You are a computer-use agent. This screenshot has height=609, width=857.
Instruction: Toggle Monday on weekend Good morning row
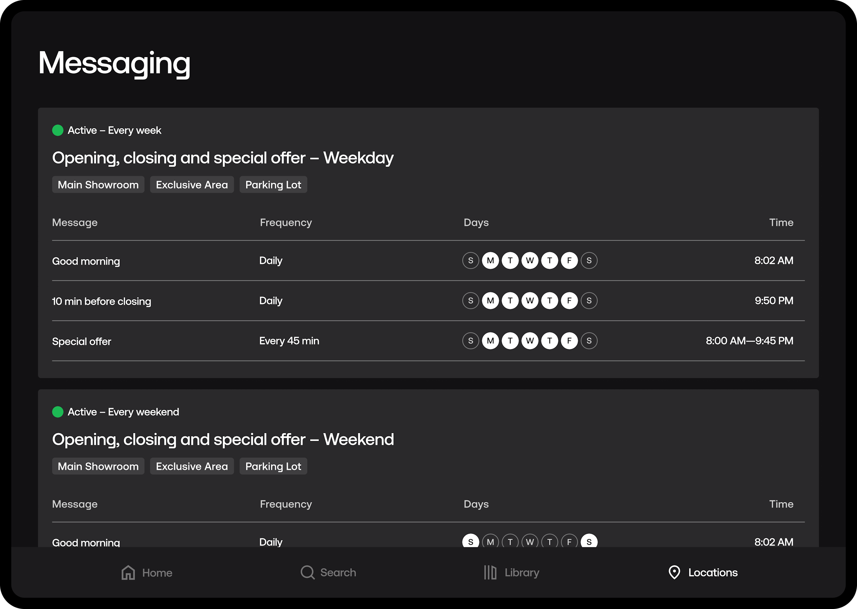tap(490, 541)
